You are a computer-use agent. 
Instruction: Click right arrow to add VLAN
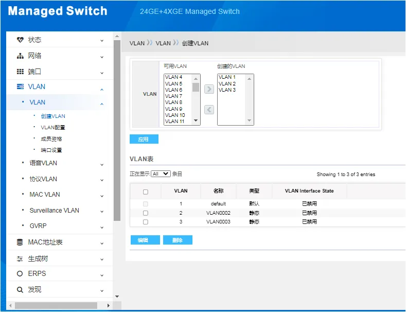pos(209,89)
